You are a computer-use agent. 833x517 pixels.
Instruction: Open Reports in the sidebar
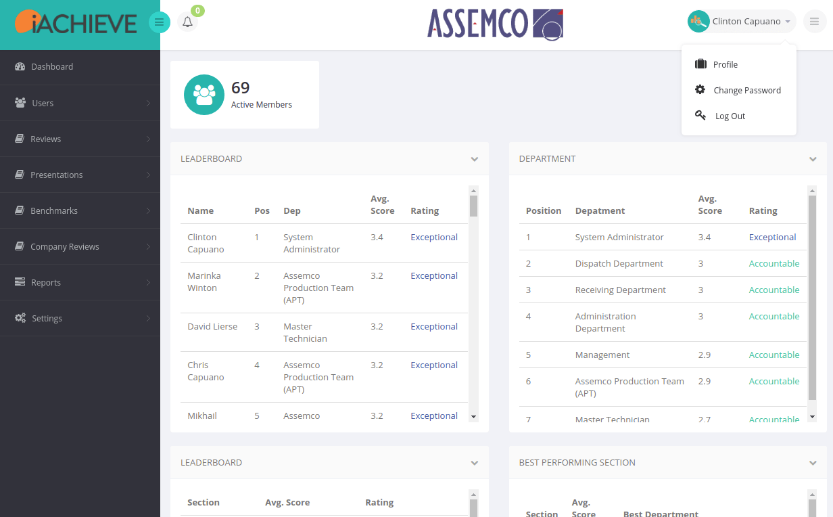pos(80,282)
